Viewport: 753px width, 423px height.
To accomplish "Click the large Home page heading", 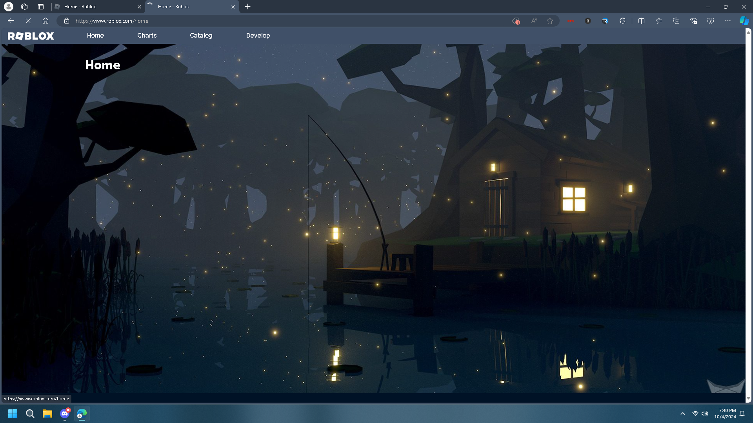I will click(x=103, y=65).
